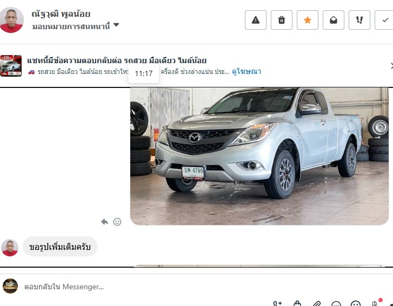The width and height of the screenshot is (393, 306).
Task: Open customer profile ณัฐวุฒิ พูลน้อย
Action: pyautogui.click(x=61, y=14)
